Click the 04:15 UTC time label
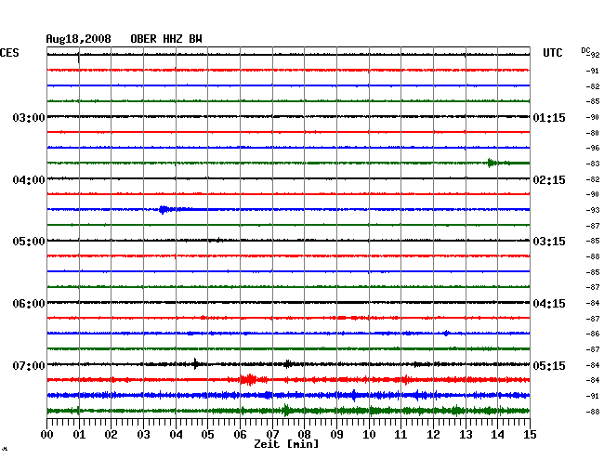604x459 pixels. click(x=549, y=304)
